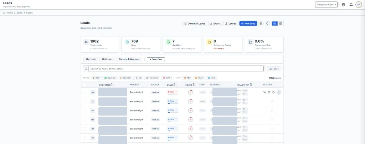365x144 pixels.
Task: Open the New stage badge in MV row
Action: 172,119
